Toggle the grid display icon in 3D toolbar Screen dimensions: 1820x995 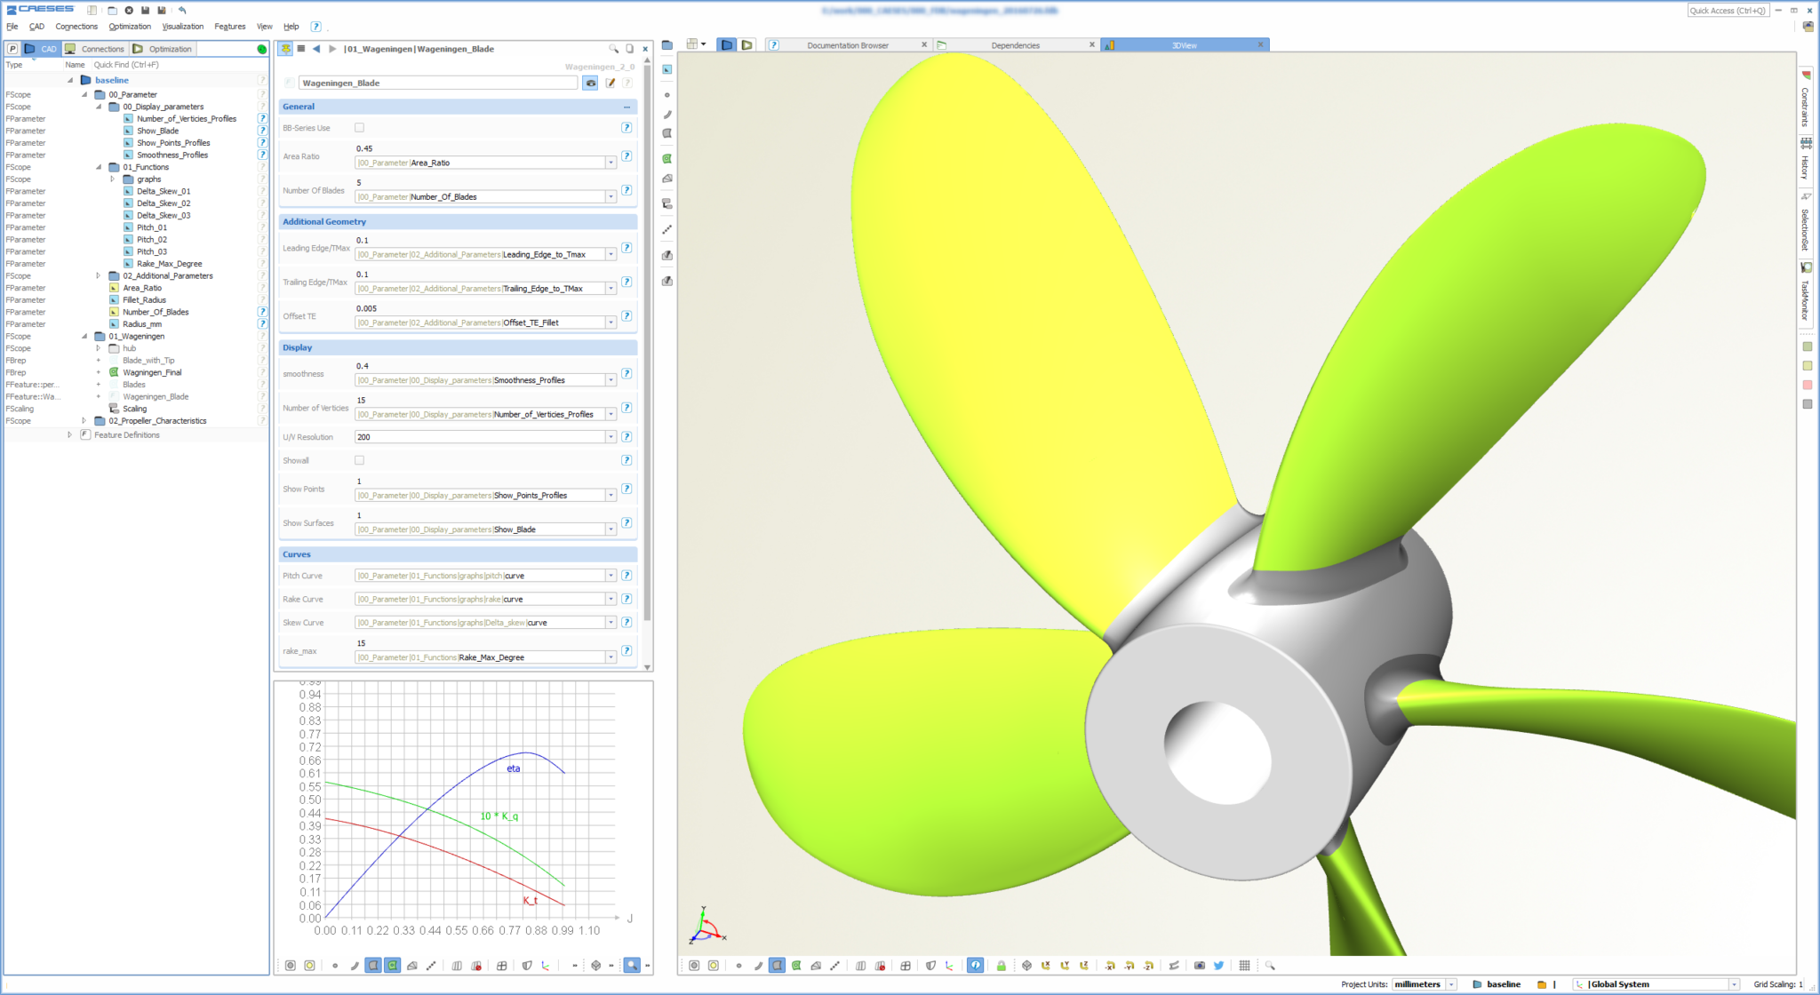1245,966
